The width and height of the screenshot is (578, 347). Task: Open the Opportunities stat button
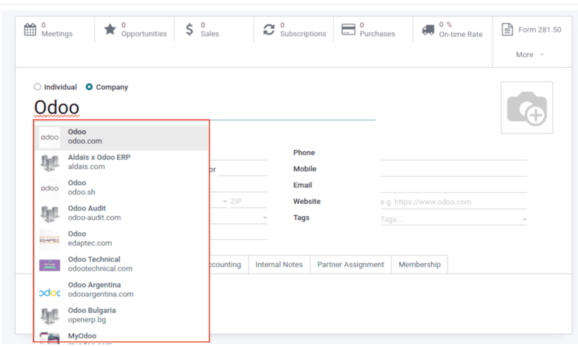click(135, 29)
